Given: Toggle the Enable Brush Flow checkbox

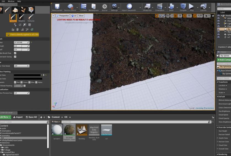Looking at the screenshot, I should click(15, 53).
